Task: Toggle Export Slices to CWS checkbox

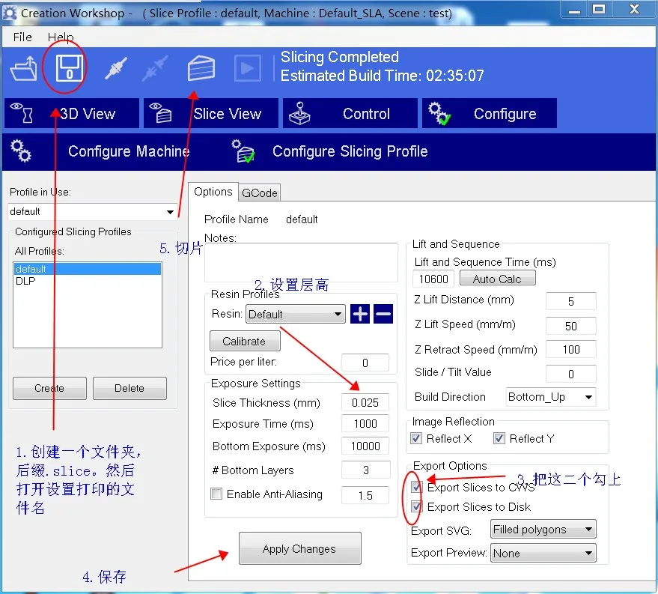Action: [x=416, y=488]
